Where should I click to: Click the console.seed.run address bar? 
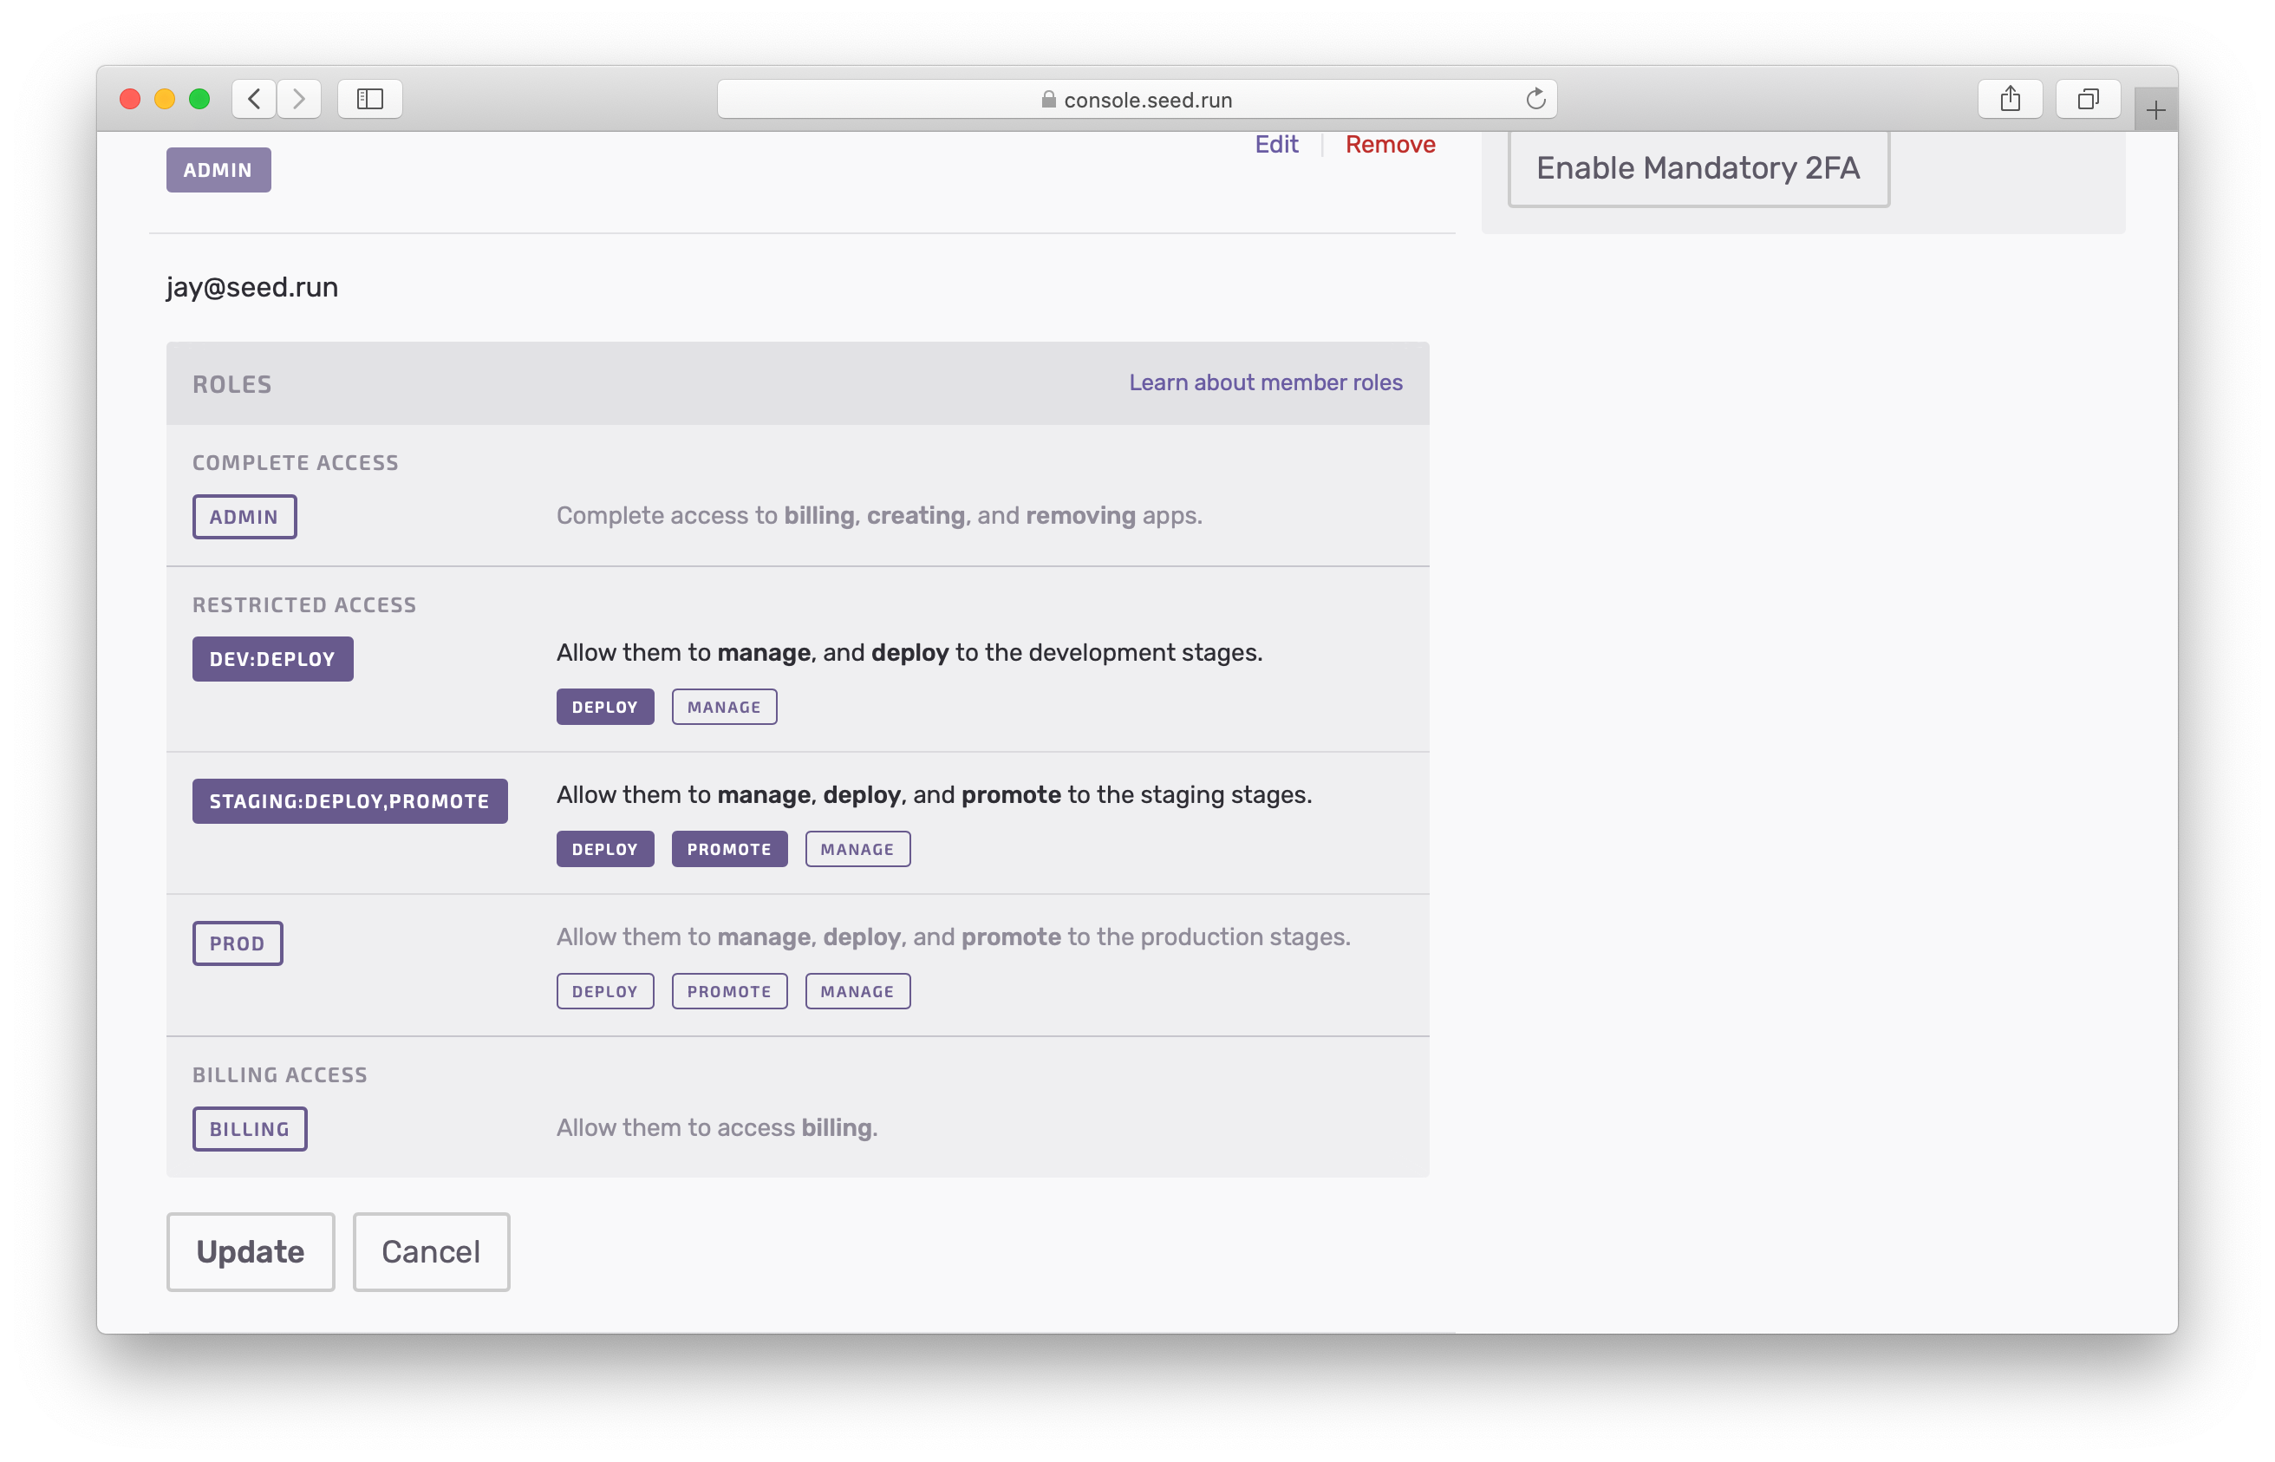tap(1136, 100)
